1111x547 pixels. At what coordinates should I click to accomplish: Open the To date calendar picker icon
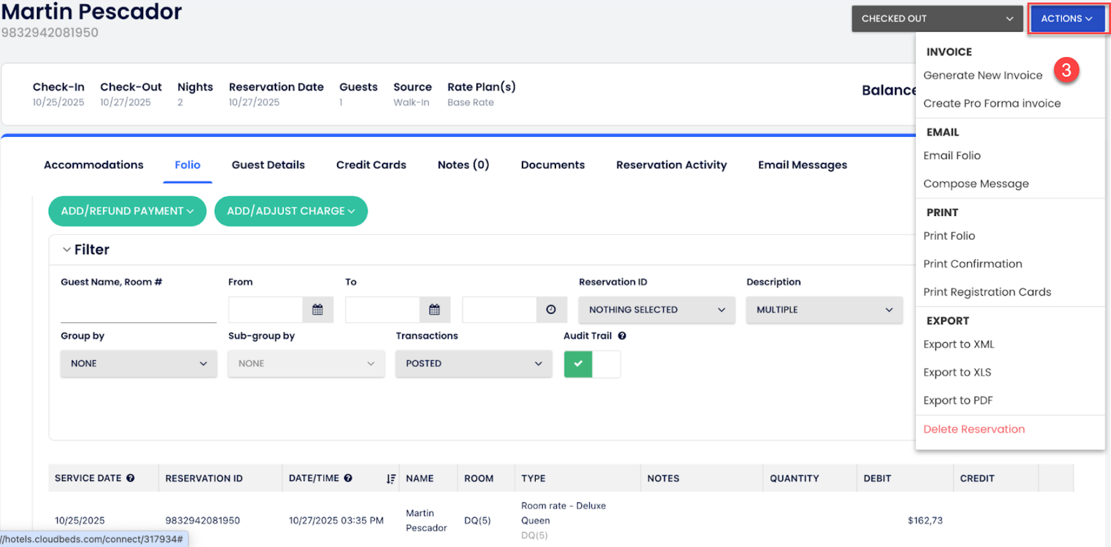(435, 310)
